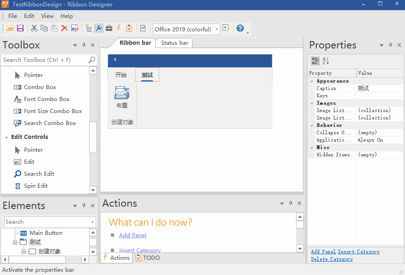Collapse the 测试 node in Elements tree
The width and height of the screenshot is (405, 275).
point(15,242)
